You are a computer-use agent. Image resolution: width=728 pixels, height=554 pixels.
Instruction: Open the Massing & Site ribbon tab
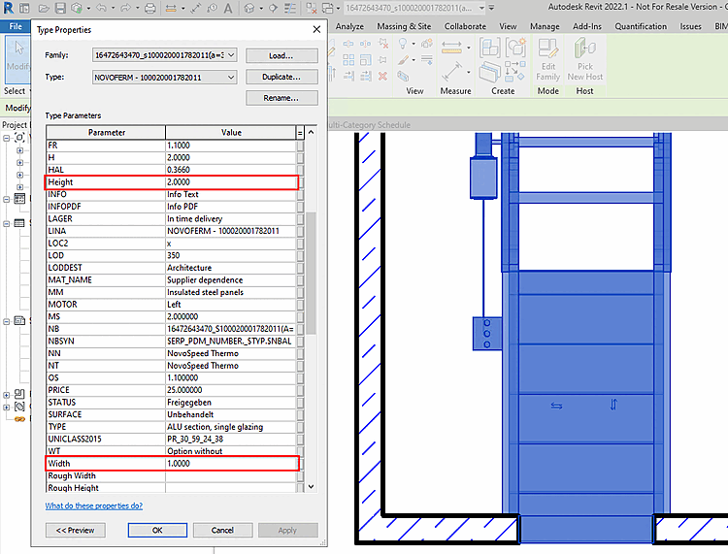click(405, 26)
